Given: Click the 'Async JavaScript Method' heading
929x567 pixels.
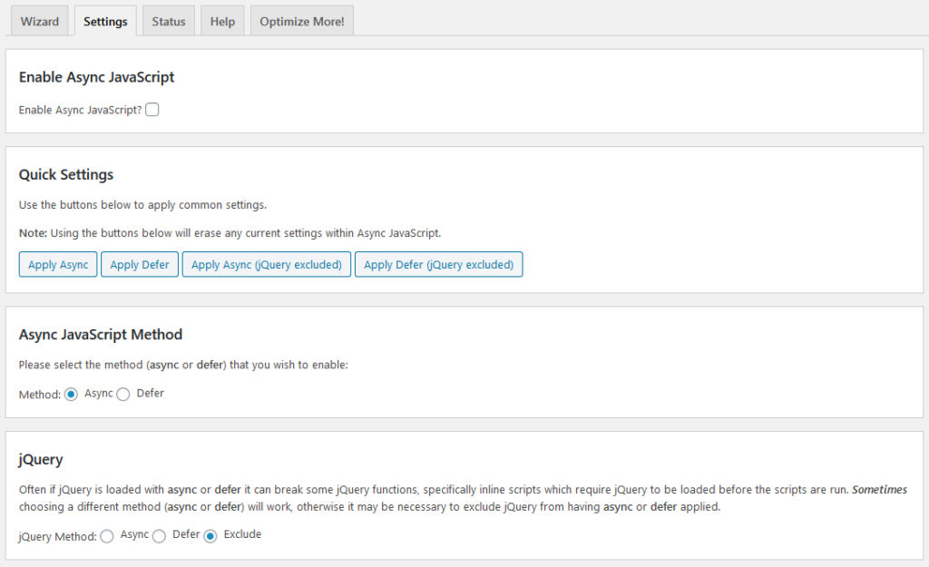Looking at the screenshot, I should pos(101,335).
